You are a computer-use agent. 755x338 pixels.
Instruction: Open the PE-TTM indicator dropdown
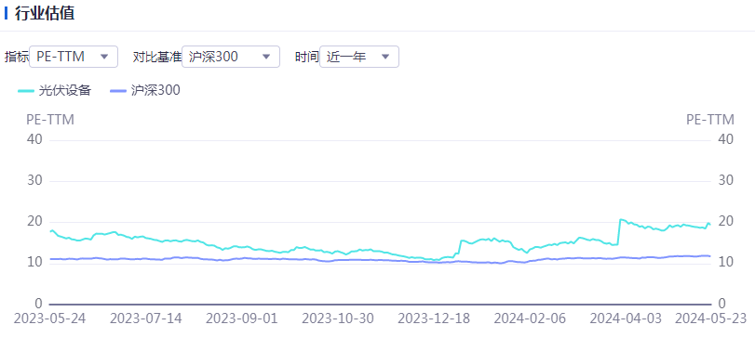(74, 57)
